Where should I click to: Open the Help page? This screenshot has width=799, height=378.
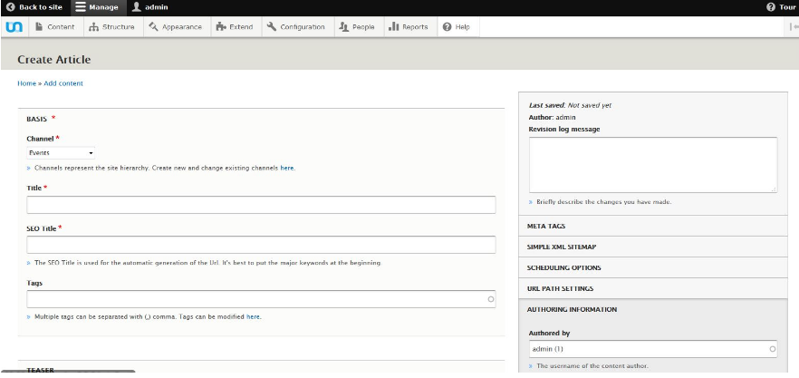coord(457,27)
